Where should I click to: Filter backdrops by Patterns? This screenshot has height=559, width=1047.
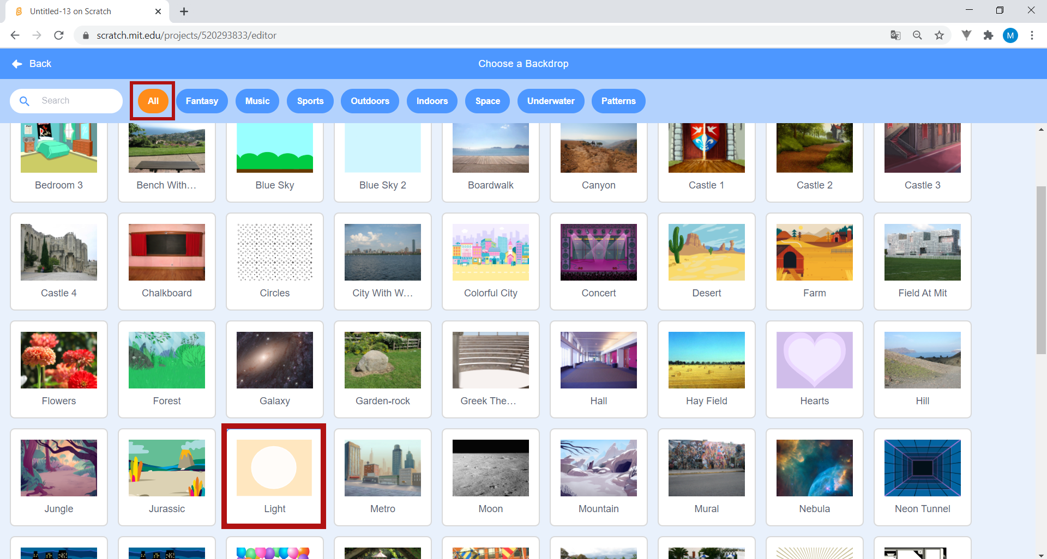coord(618,101)
